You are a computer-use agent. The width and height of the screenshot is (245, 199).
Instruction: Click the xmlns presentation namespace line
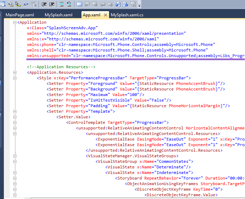106,33
